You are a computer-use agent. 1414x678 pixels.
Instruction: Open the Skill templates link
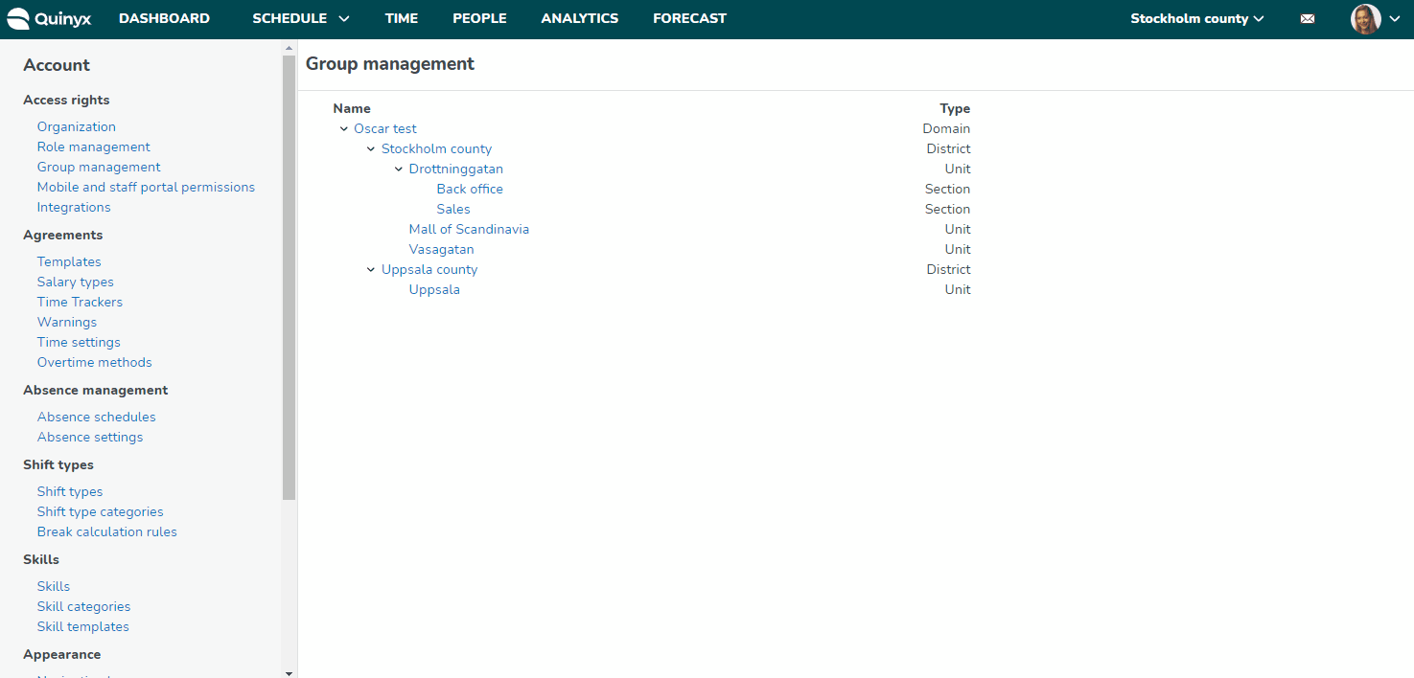[83, 626]
